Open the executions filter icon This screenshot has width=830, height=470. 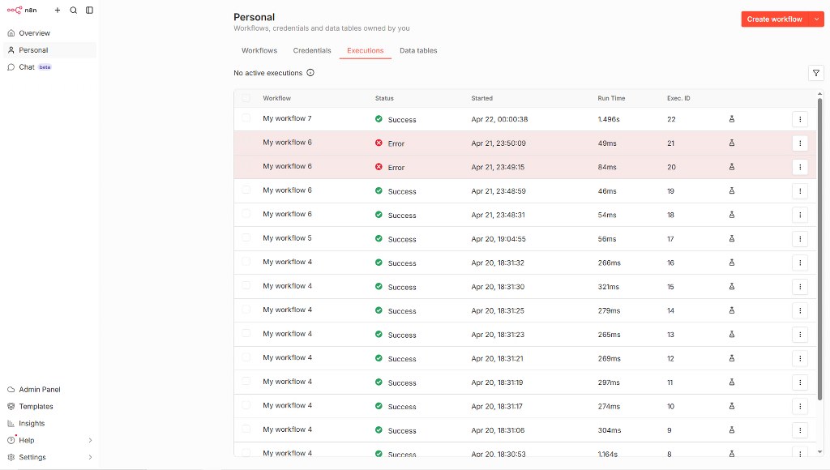click(x=816, y=73)
